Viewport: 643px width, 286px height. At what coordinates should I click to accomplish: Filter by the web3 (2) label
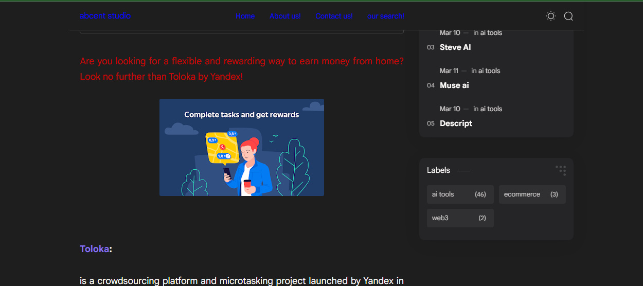coord(460,218)
